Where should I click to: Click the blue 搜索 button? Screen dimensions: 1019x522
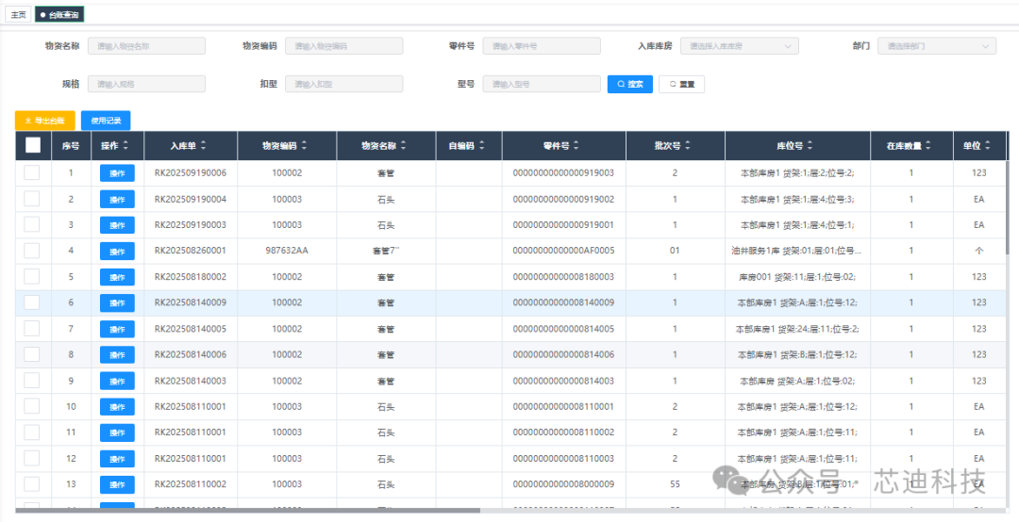630,84
